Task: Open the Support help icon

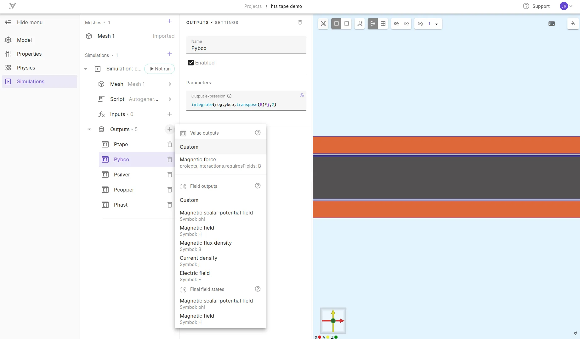Action: pos(526,6)
